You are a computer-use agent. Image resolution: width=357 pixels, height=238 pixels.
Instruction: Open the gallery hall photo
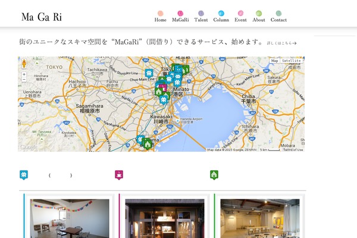260,218
